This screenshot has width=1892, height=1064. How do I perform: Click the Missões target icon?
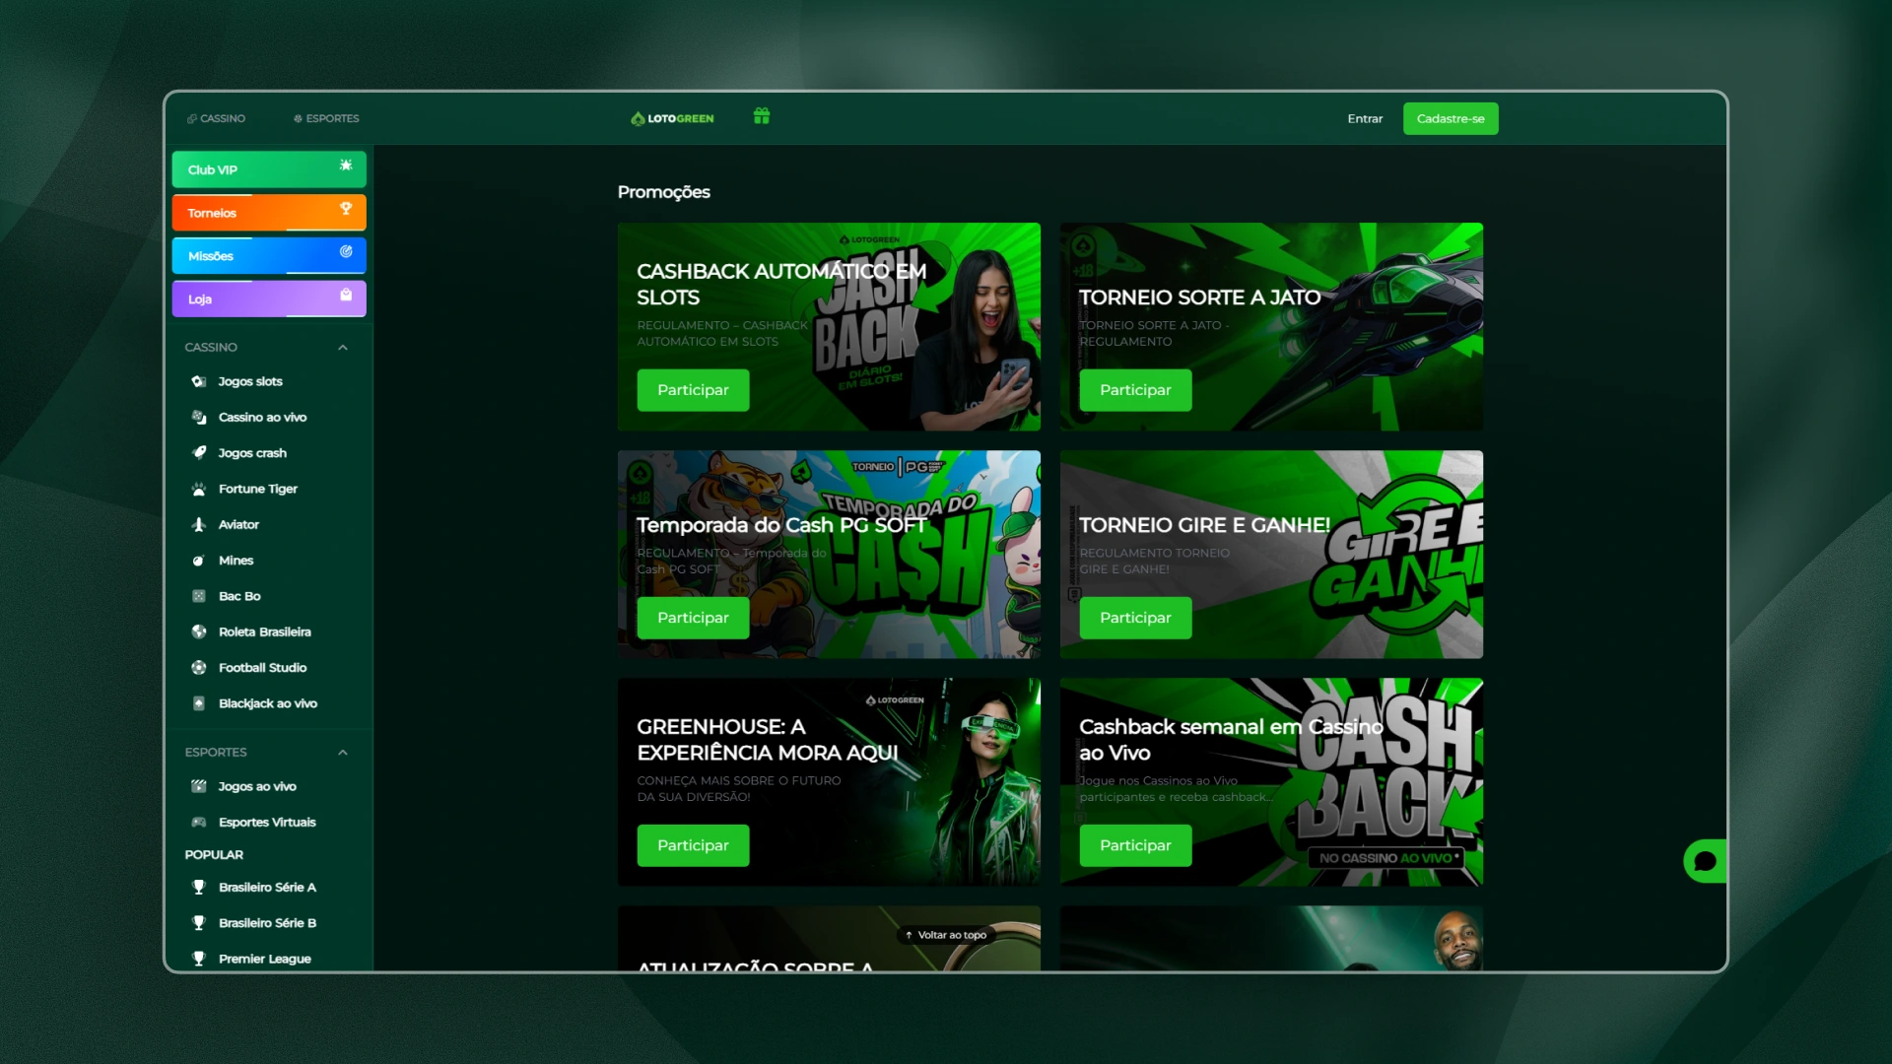pos(346,251)
